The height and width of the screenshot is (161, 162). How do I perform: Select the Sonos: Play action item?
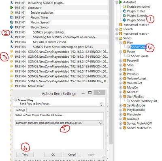click(x=139, y=47)
